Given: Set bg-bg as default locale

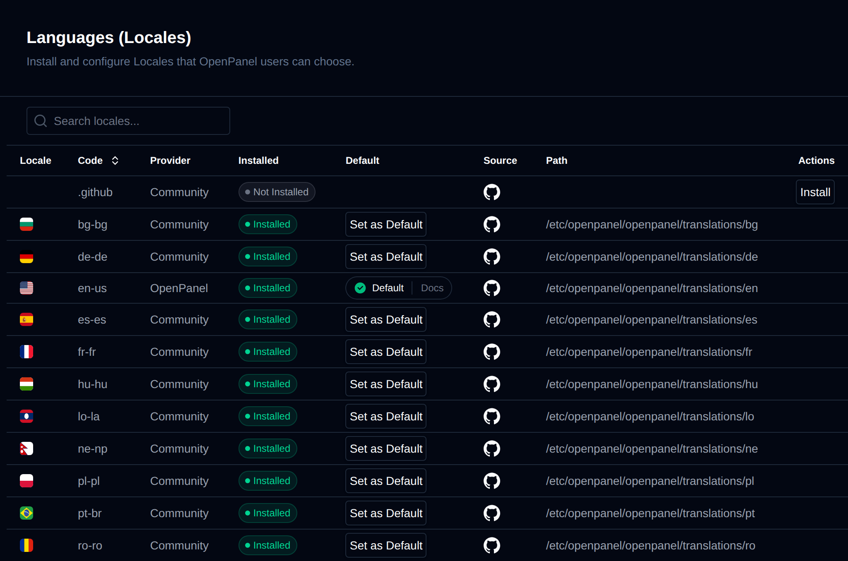Looking at the screenshot, I should pyautogui.click(x=386, y=224).
